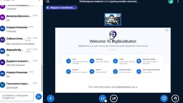183x103 pixels.
Task: Open the Actions plus button
Action: (x=51, y=98)
